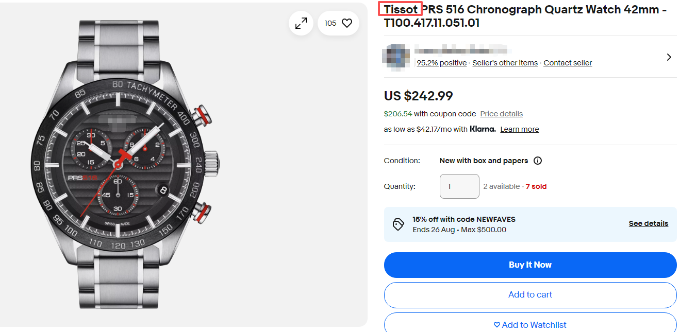Click the seller avatar image
The image size is (680, 332).
[396, 57]
